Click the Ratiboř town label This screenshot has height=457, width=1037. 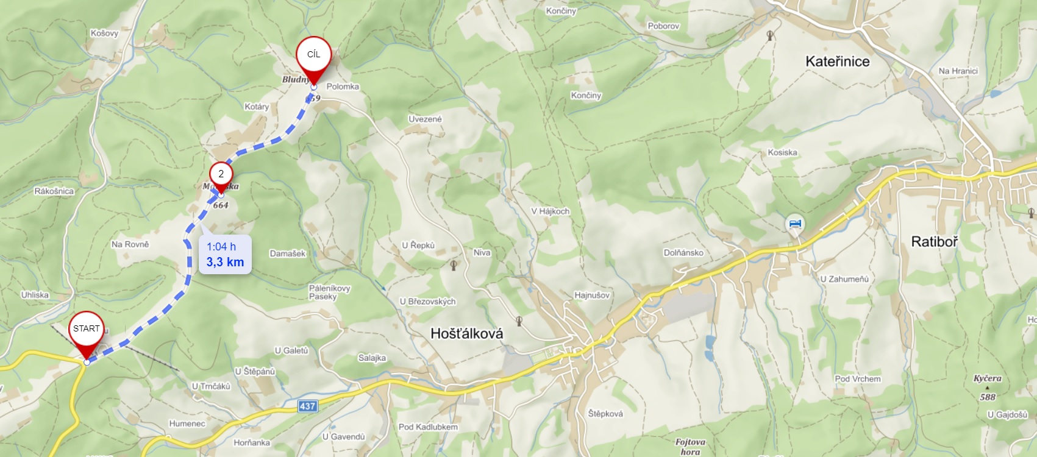(934, 242)
